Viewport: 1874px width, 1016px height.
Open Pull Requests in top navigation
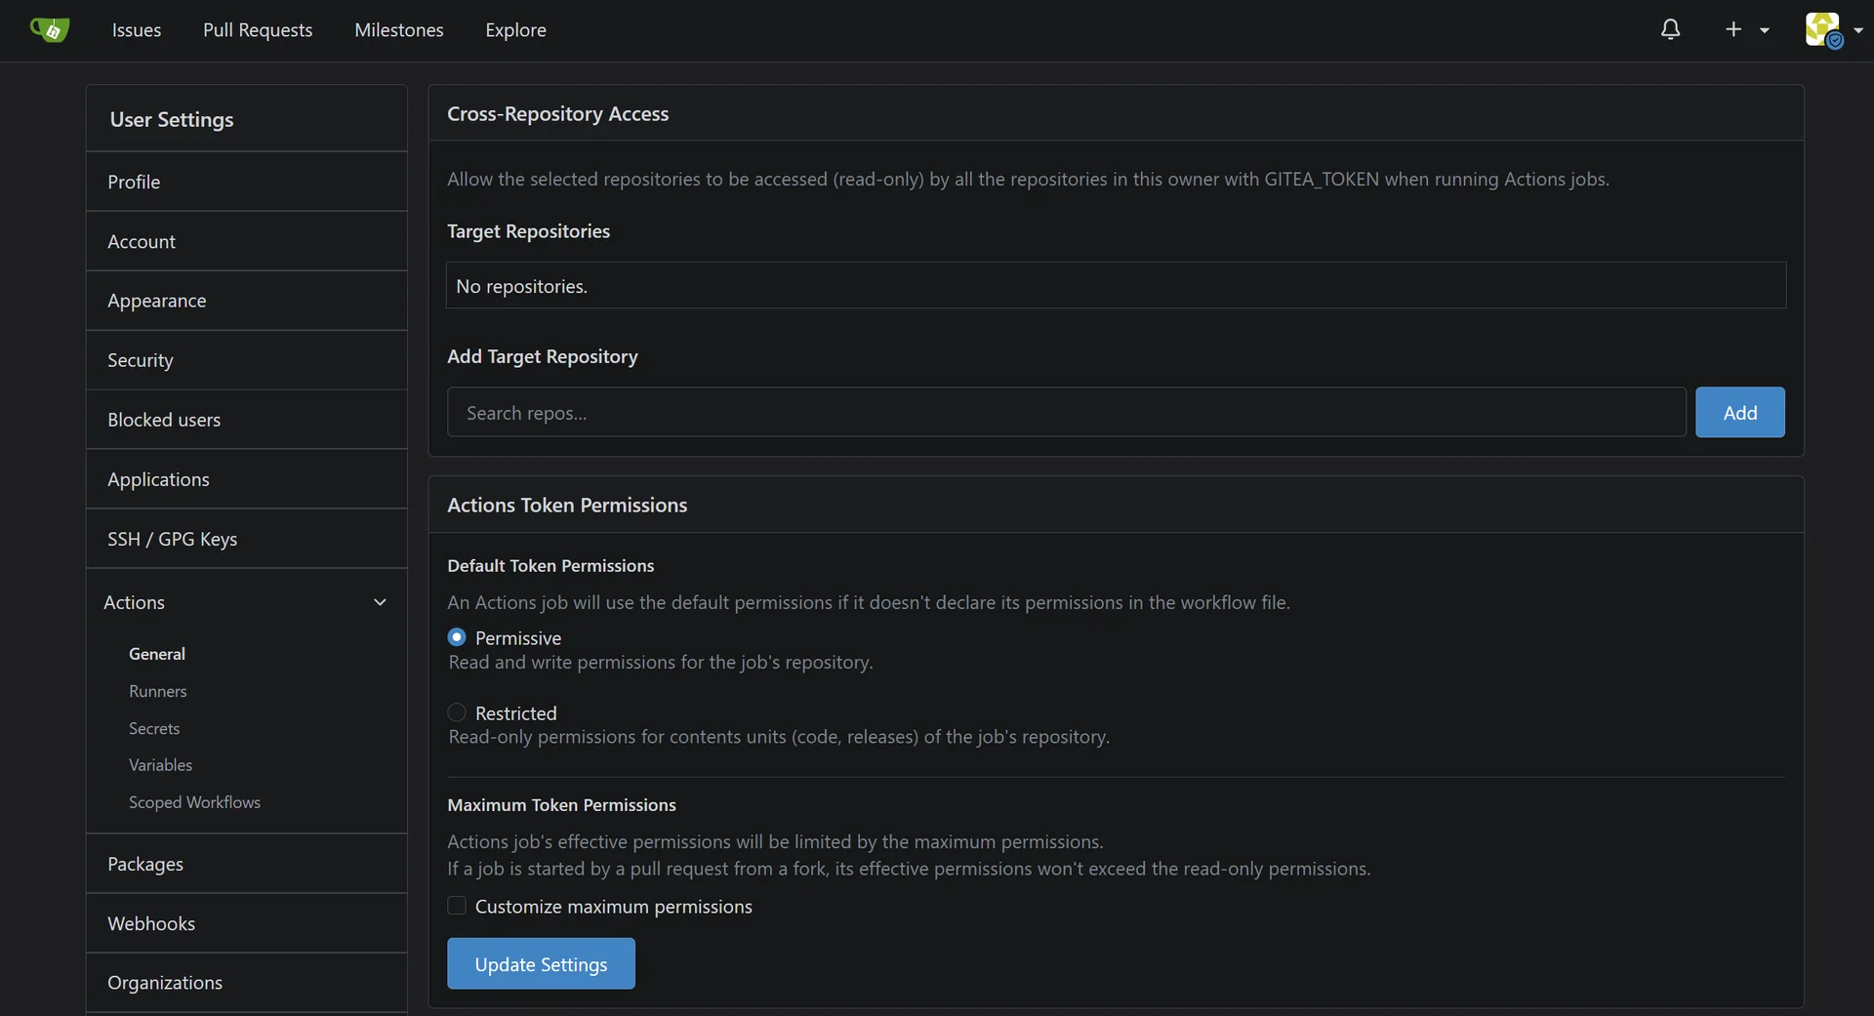[258, 30]
